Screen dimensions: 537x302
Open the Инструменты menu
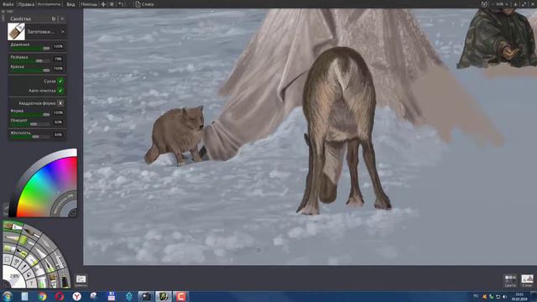click(49, 4)
